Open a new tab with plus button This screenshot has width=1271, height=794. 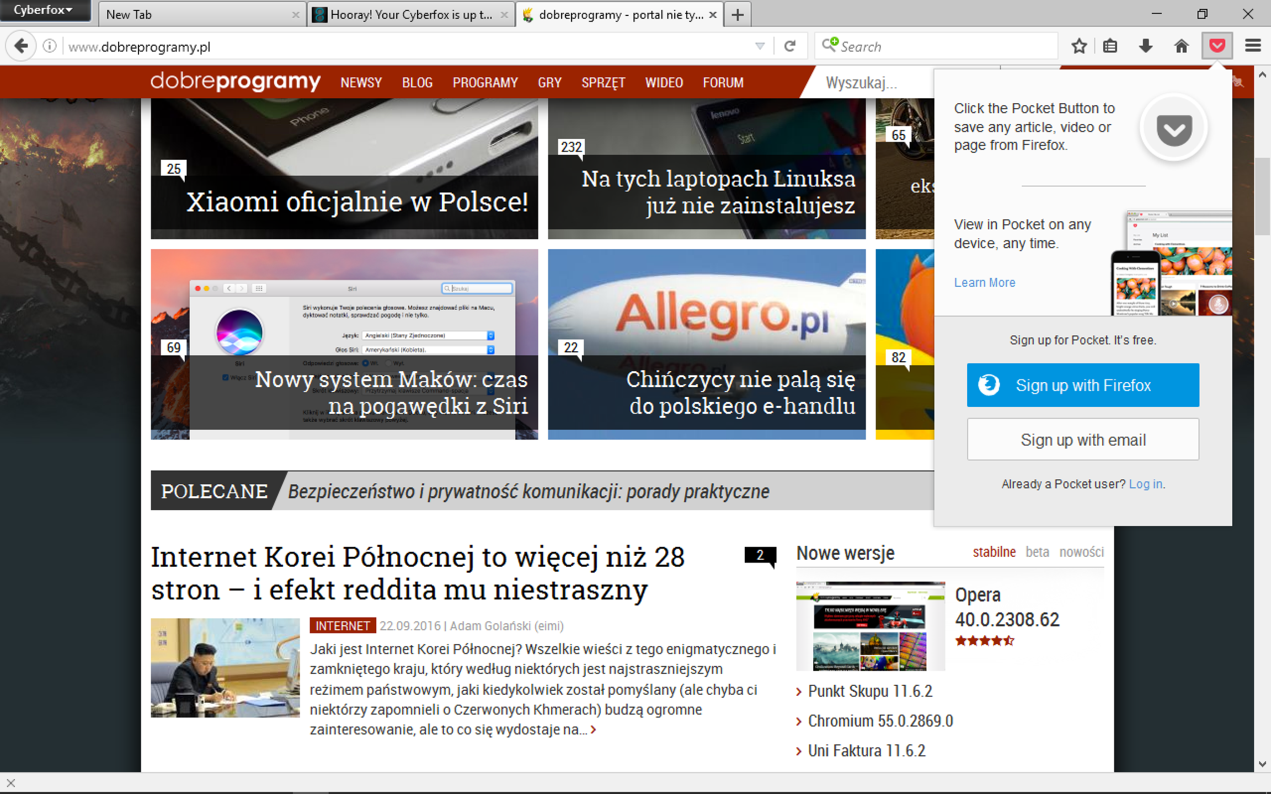tap(737, 15)
